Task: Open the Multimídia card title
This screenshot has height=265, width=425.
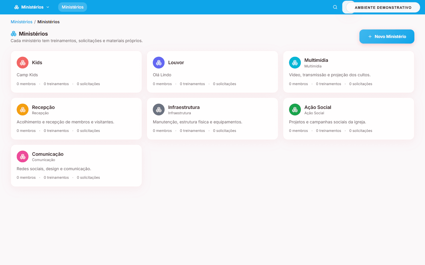Action: click(316, 60)
